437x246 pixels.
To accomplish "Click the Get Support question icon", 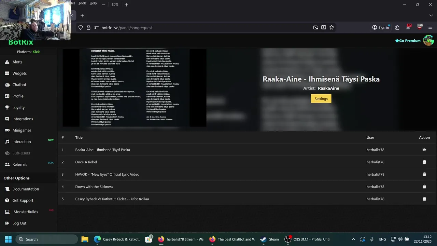I will click(x=7, y=201).
